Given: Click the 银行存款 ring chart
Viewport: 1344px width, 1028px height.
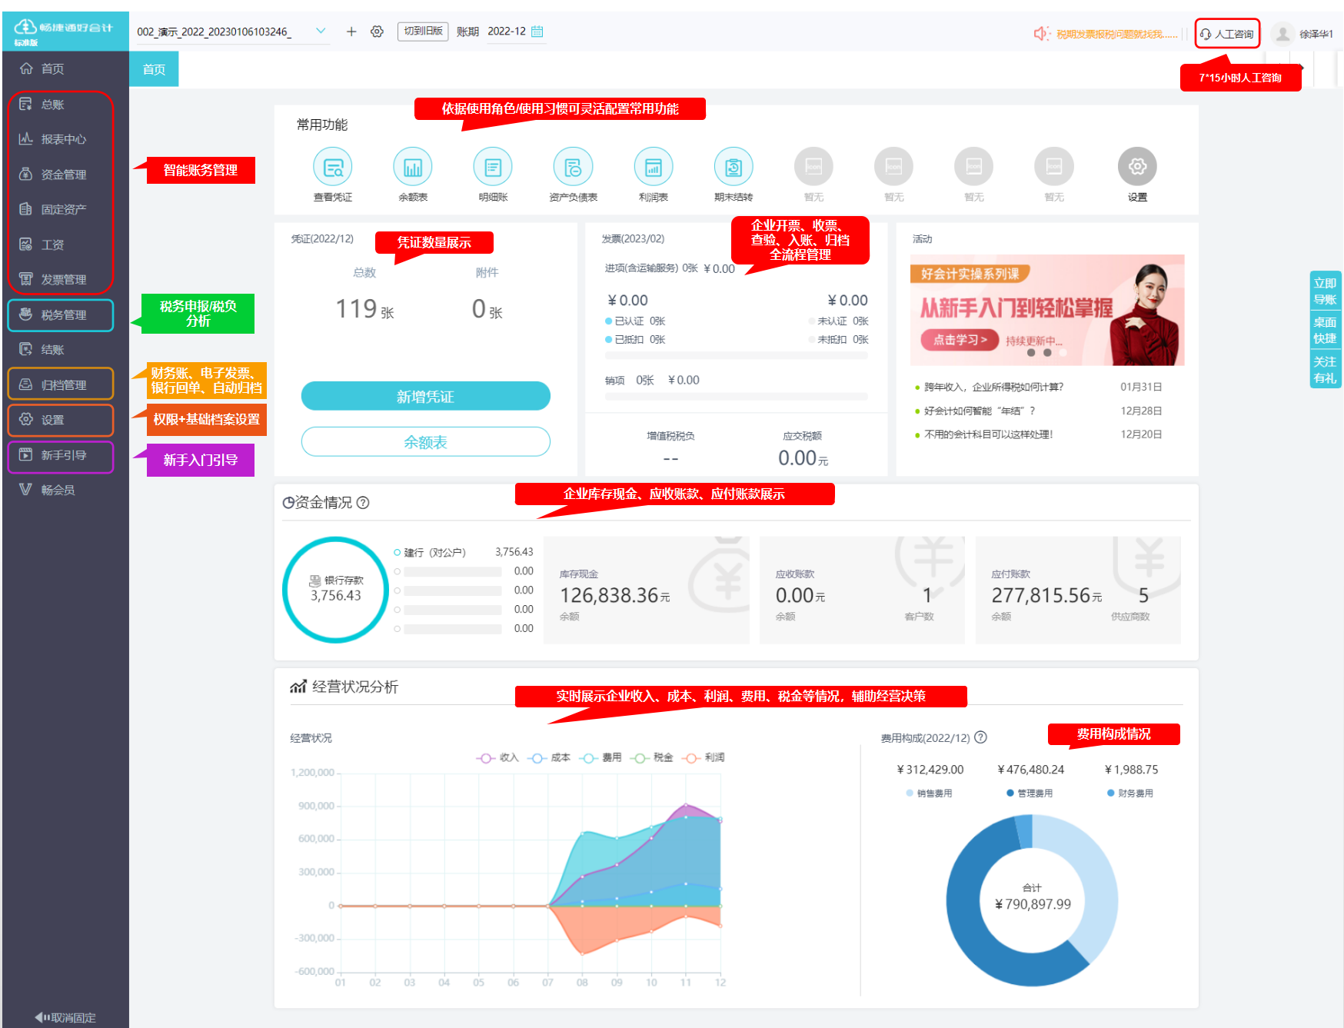Looking at the screenshot, I should coord(336,590).
